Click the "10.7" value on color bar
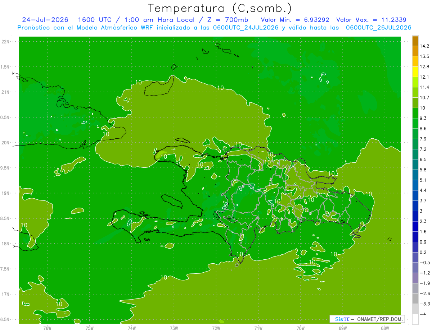The width and height of the screenshot is (432, 333). pos(425,97)
